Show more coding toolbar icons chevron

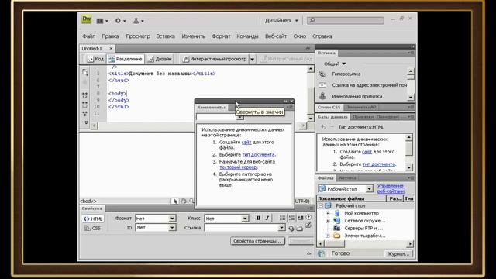86,122
